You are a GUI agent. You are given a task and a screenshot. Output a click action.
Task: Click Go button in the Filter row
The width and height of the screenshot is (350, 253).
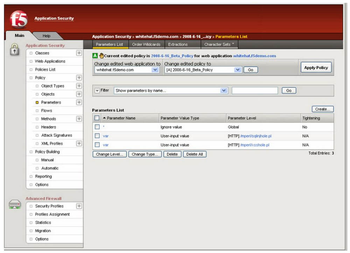coord(289,91)
